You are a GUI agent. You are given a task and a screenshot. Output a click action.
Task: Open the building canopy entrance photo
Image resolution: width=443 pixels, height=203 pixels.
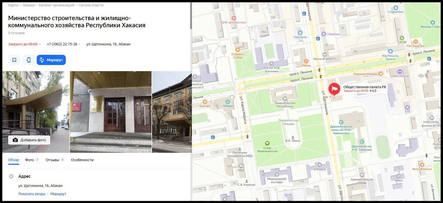pos(35,112)
